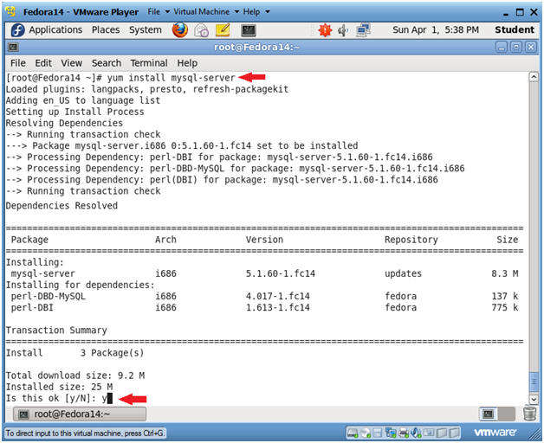The height and width of the screenshot is (443, 544).
Task: Click the 'Transaction Summary' line
Action: coord(56,330)
